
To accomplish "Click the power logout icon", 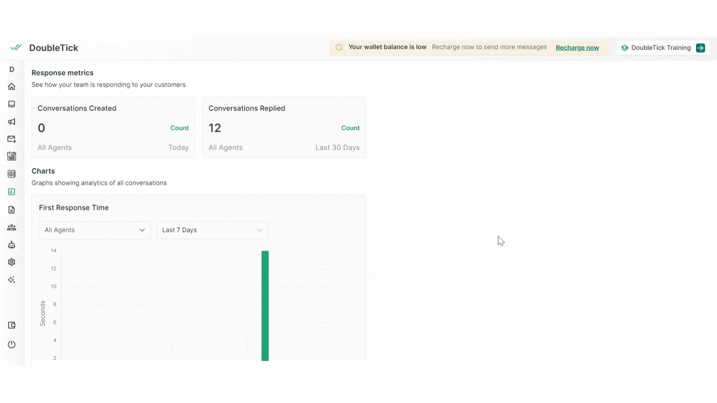I will tap(12, 344).
